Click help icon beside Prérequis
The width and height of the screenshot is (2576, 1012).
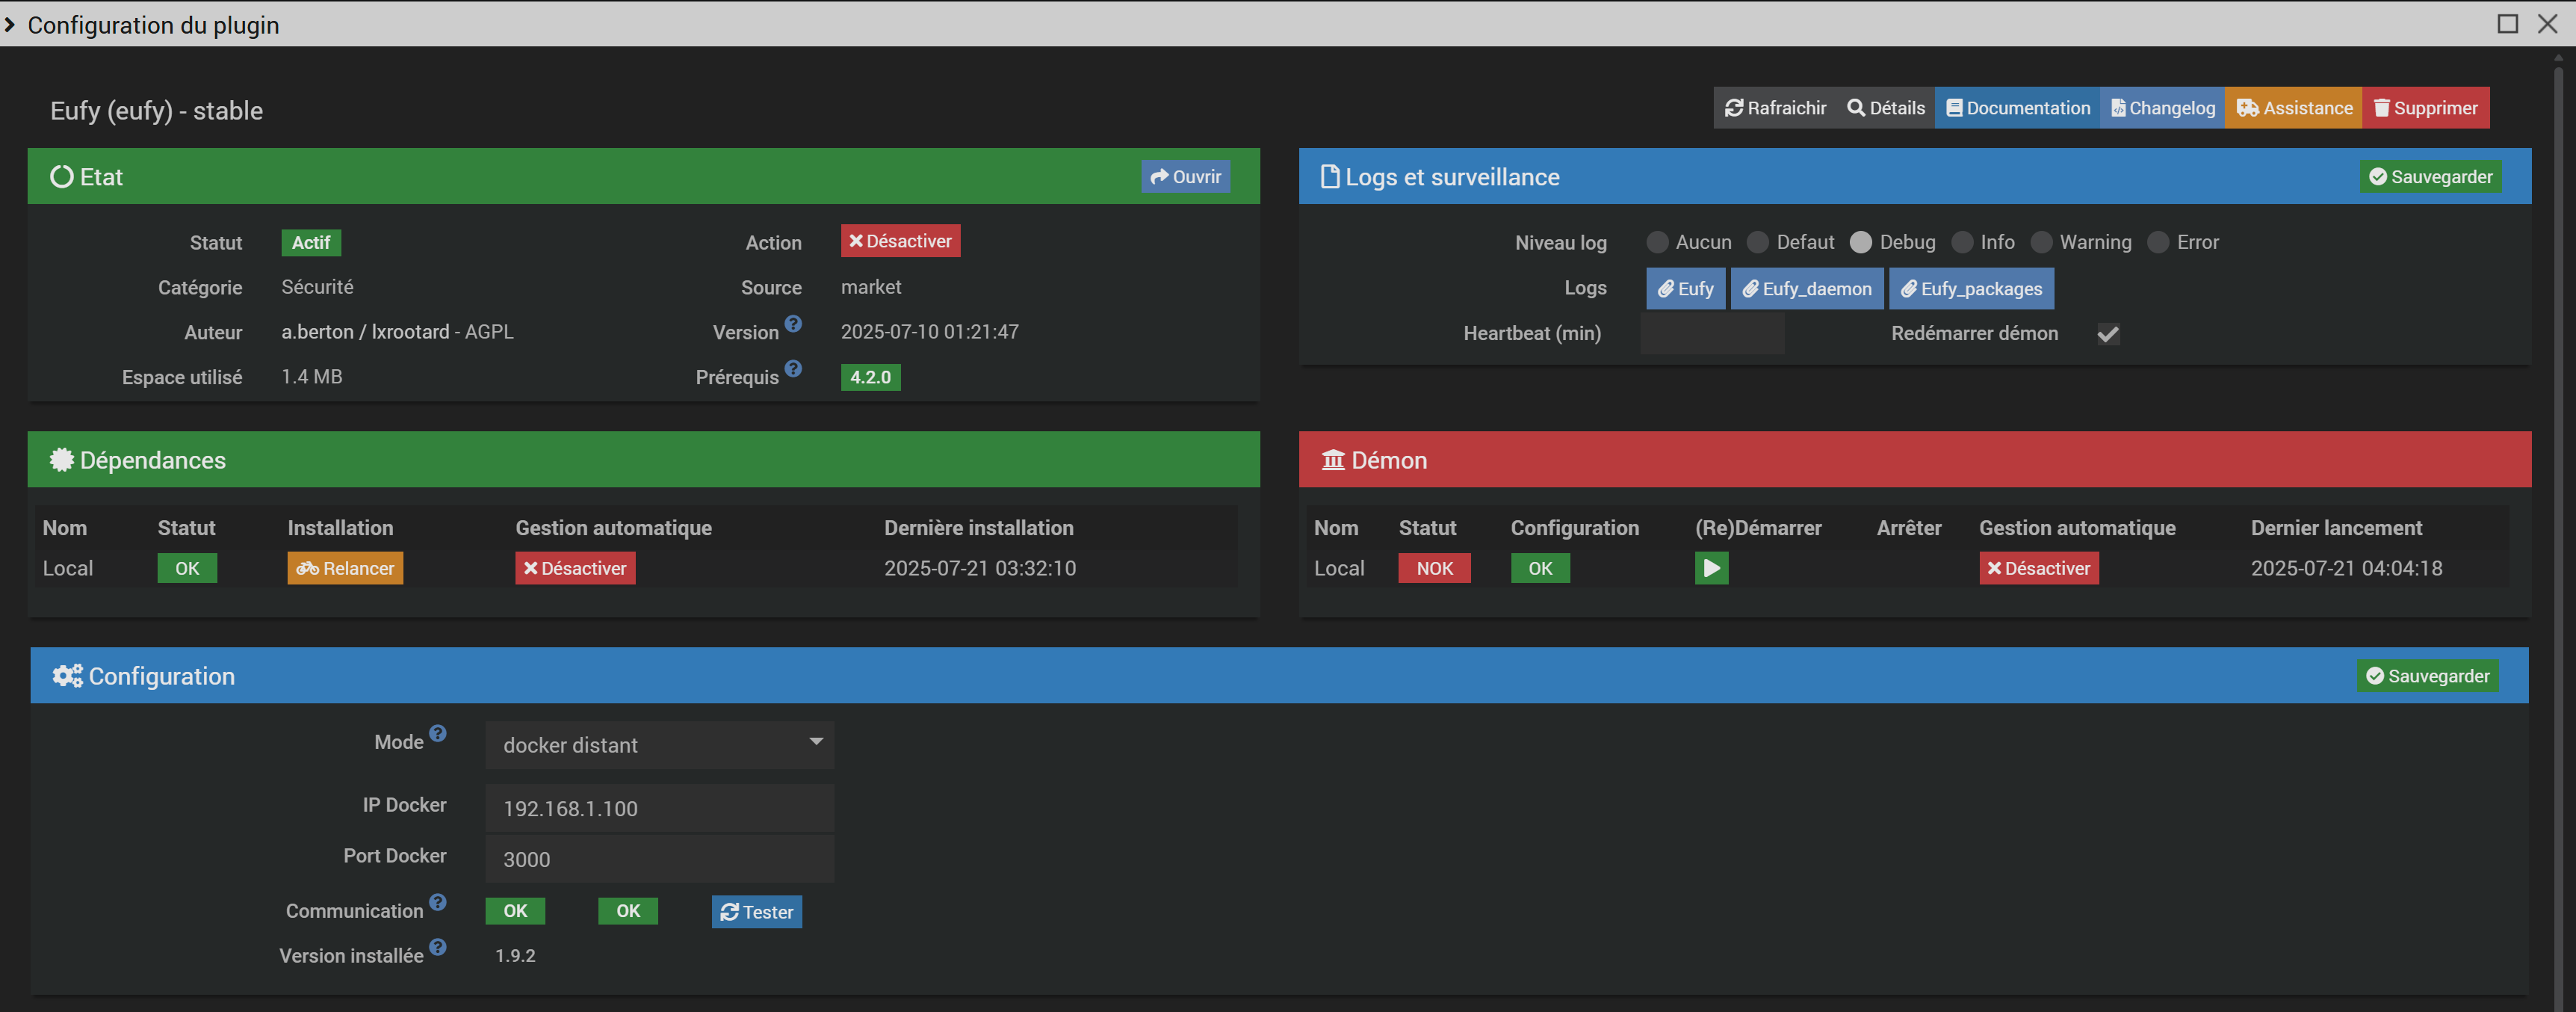click(x=793, y=368)
